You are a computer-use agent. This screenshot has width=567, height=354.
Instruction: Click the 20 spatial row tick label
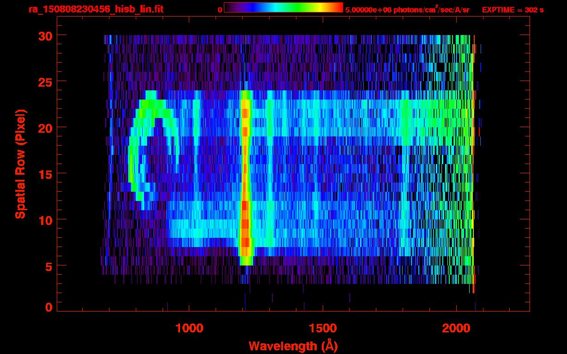[x=45, y=128]
